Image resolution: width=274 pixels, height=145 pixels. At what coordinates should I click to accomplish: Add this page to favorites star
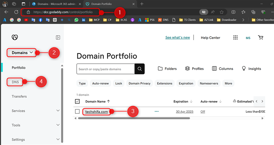coord(222,12)
